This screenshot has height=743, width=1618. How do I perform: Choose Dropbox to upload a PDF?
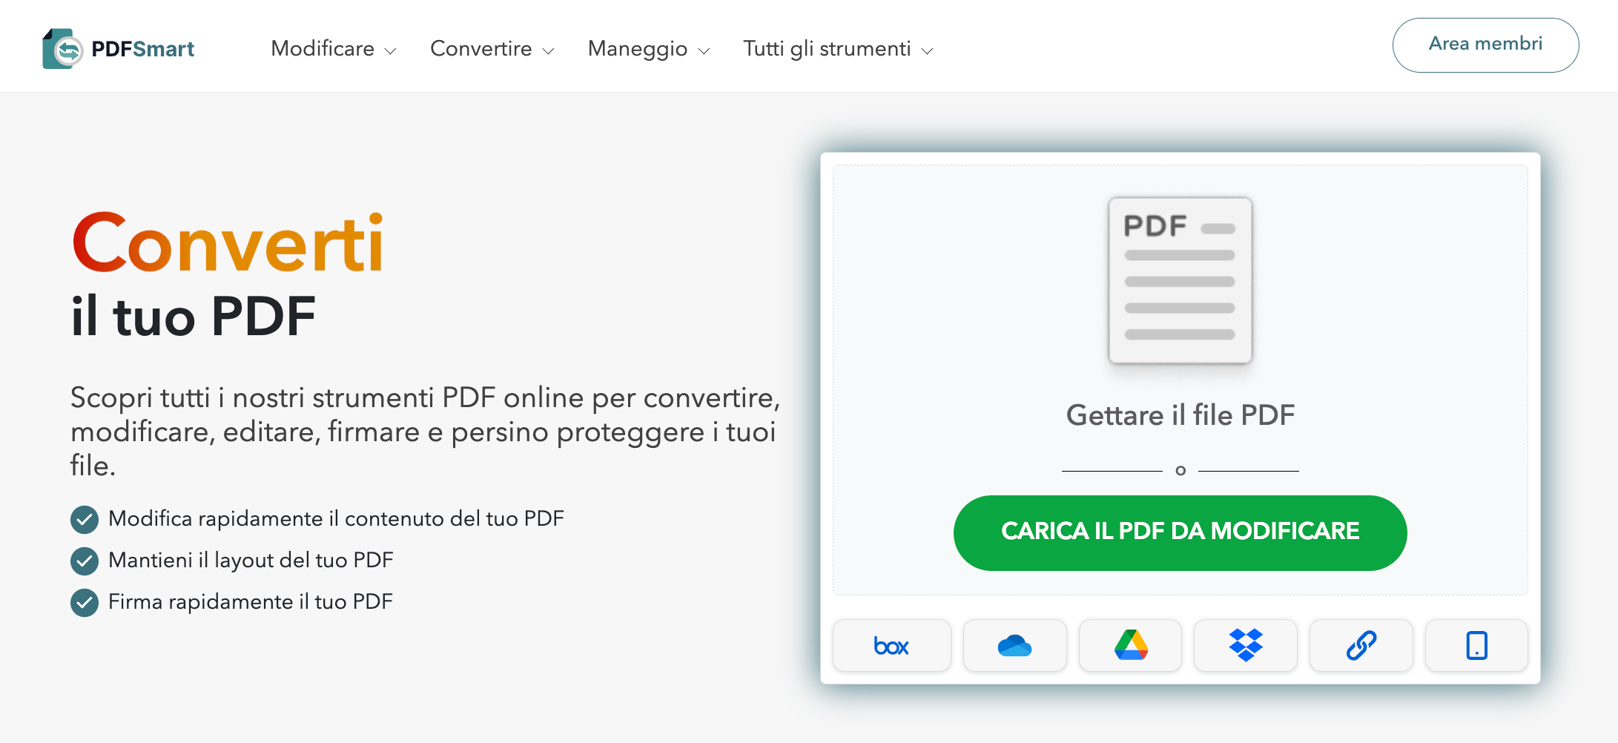(x=1245, y=645)
